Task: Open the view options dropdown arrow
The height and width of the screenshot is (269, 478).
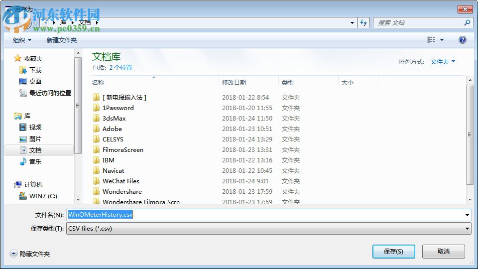Action: point(442,40)
